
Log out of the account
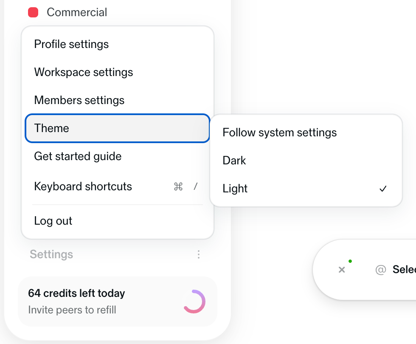(53, 221)
